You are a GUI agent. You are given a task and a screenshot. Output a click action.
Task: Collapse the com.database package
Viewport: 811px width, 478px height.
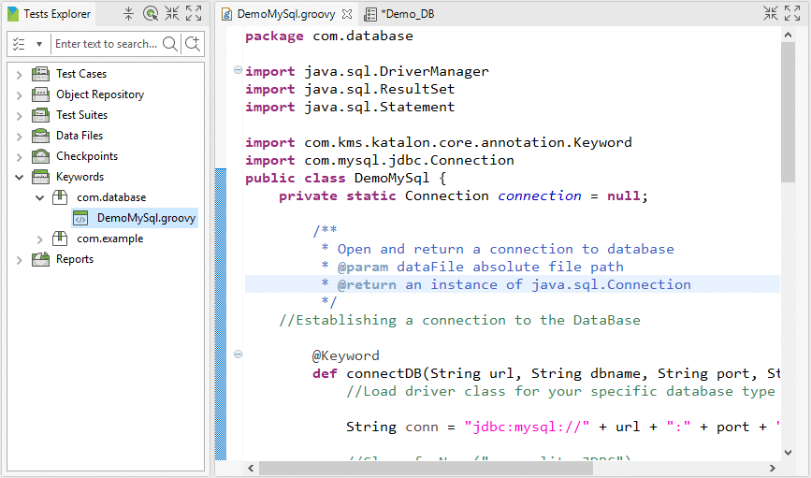tap(40, 197)
